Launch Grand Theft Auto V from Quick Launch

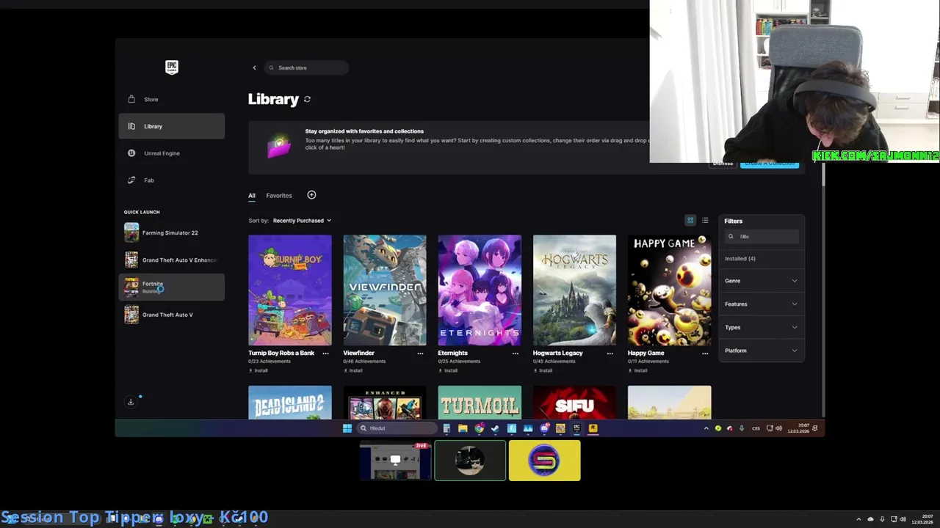(172, 315)
